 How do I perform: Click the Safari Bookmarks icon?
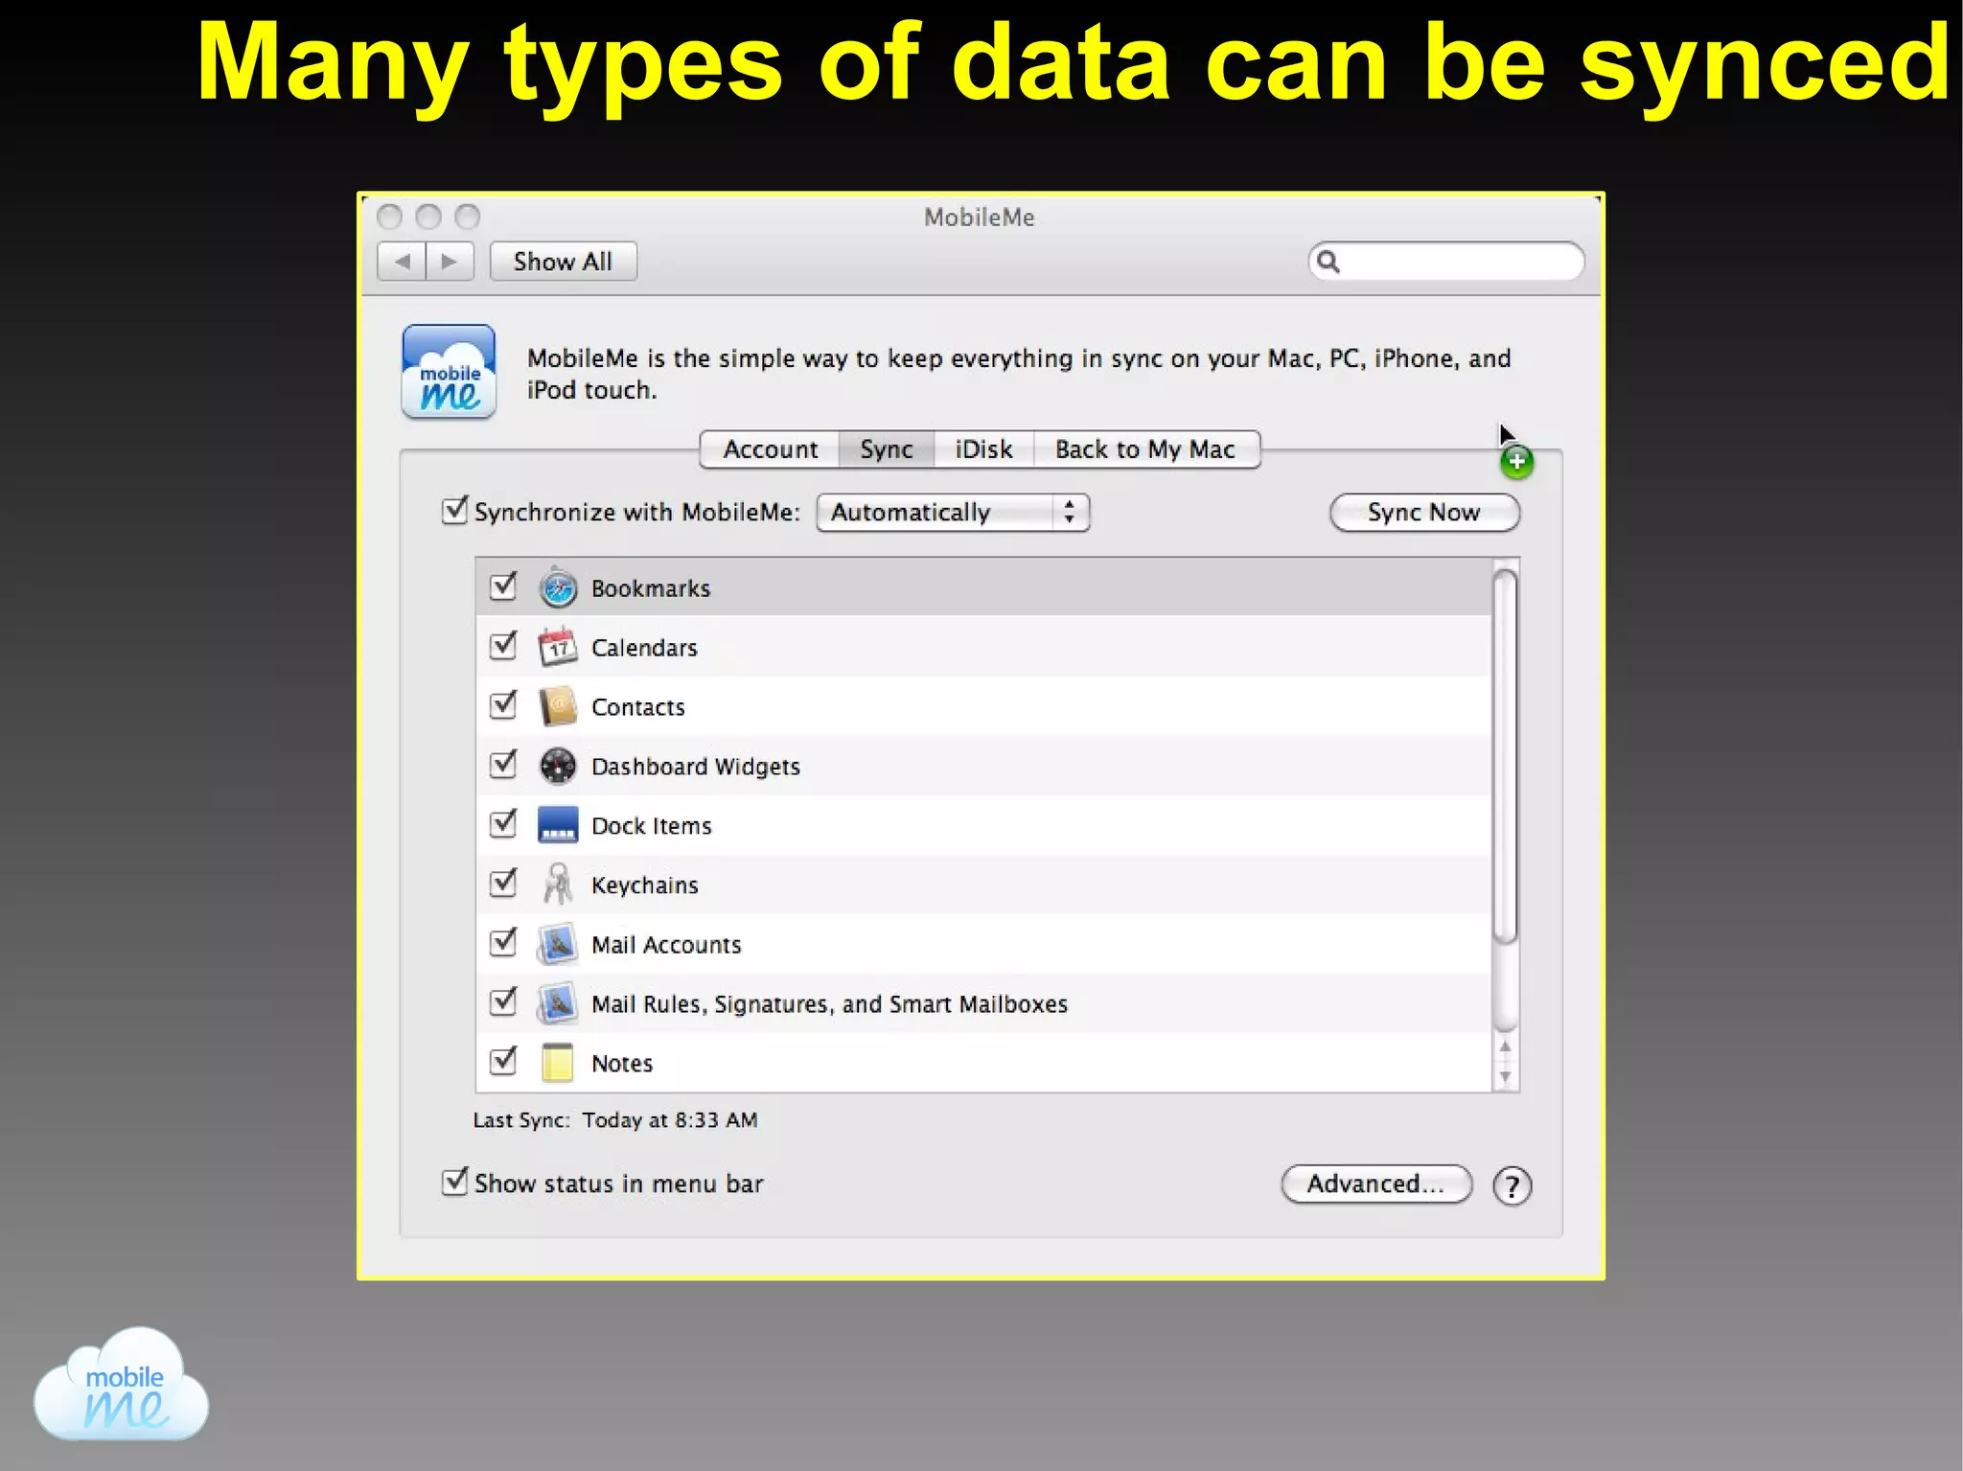point(557,587)
